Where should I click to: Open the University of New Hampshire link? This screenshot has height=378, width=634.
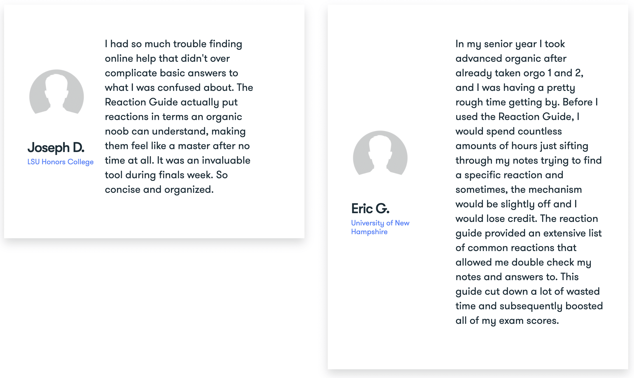[380, 227]
